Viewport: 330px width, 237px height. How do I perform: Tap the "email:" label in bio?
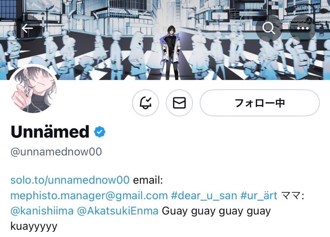pos(148,180)
